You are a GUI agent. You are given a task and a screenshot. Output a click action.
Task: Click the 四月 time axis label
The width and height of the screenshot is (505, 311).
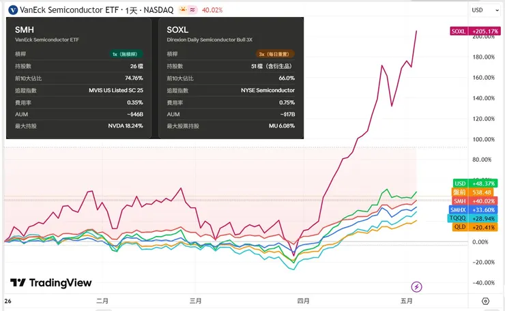coord(303,301)
